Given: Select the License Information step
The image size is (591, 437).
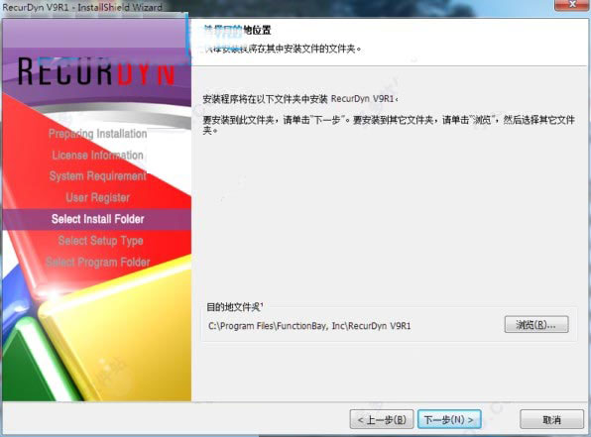Looking at the screenshot, I should (x=97, y=155).
